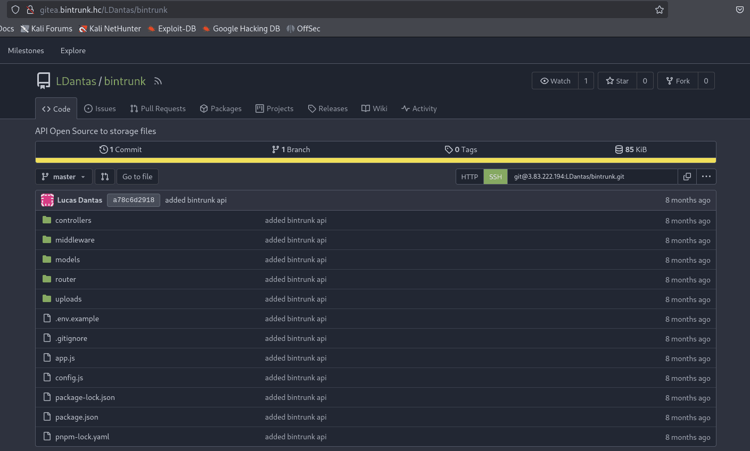The width and height of the screenshot is (750, 451).
Task: Toggle watching the bintrunk repository
Action: (x=555, y=80)
